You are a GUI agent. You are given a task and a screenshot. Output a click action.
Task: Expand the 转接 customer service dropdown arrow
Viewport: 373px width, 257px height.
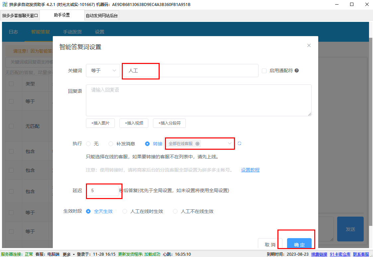(x=230, y=143)
